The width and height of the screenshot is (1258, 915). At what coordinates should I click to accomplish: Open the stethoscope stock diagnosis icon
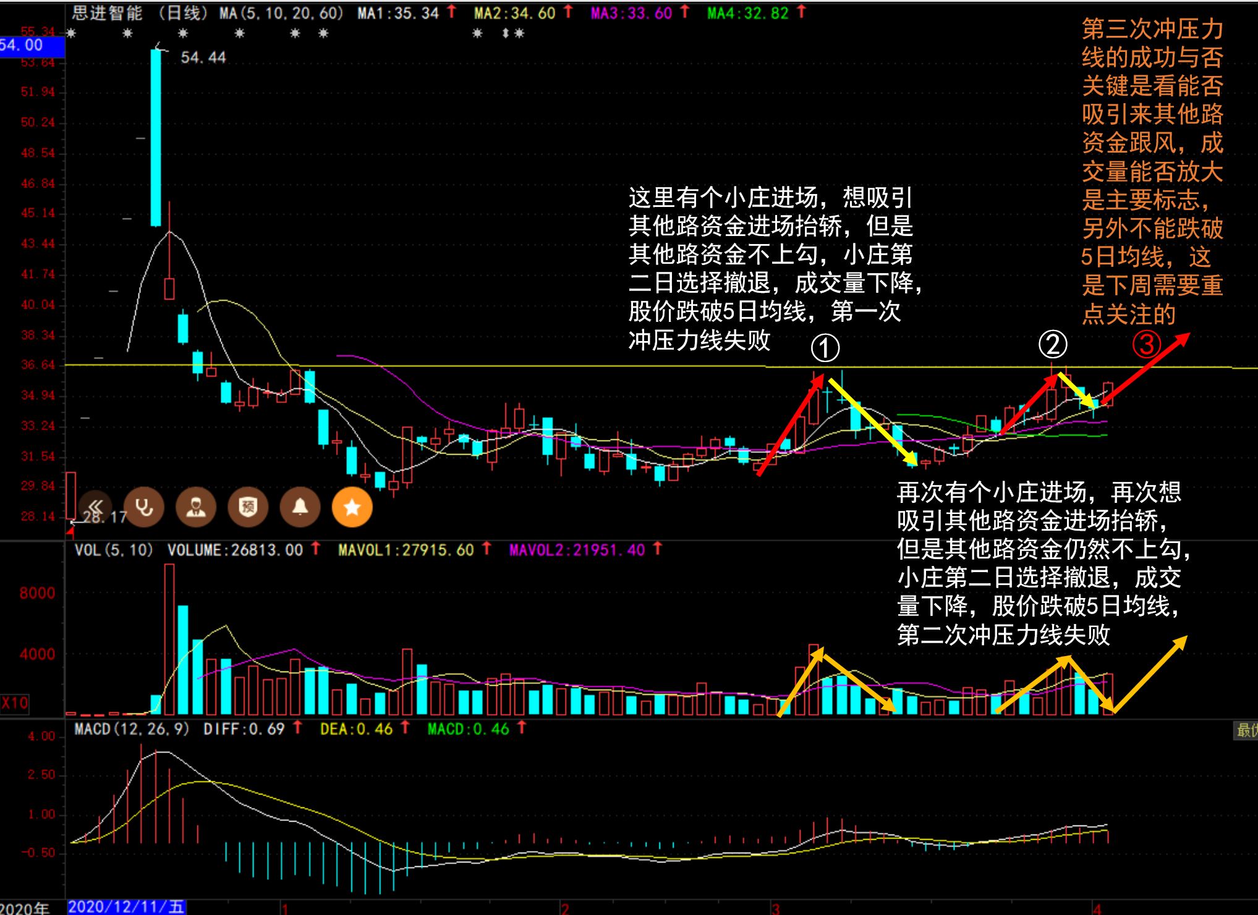[x=144, y=507]
